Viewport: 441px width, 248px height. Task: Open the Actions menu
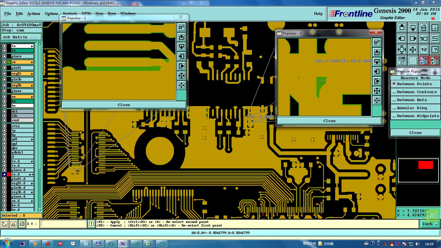(34, 14)
